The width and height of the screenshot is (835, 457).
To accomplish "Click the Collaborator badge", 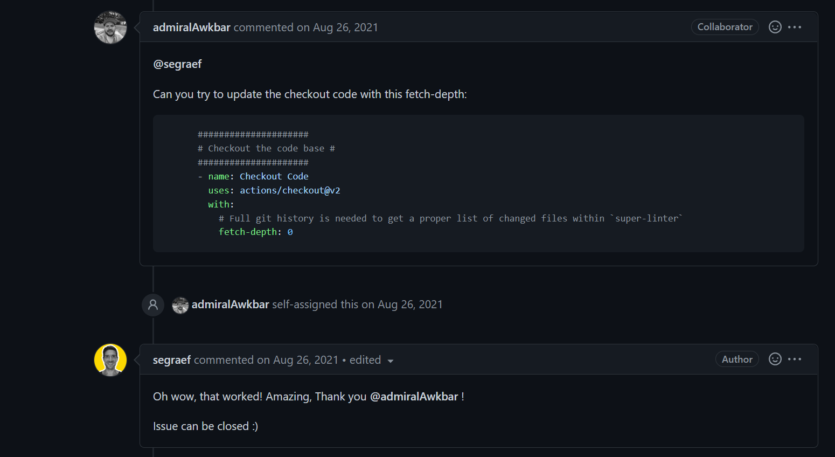I will pos(725,26).
